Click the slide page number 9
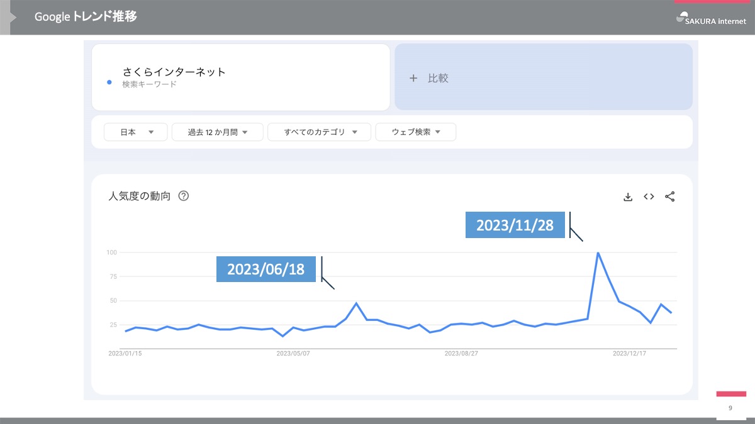 pos(730,408)
